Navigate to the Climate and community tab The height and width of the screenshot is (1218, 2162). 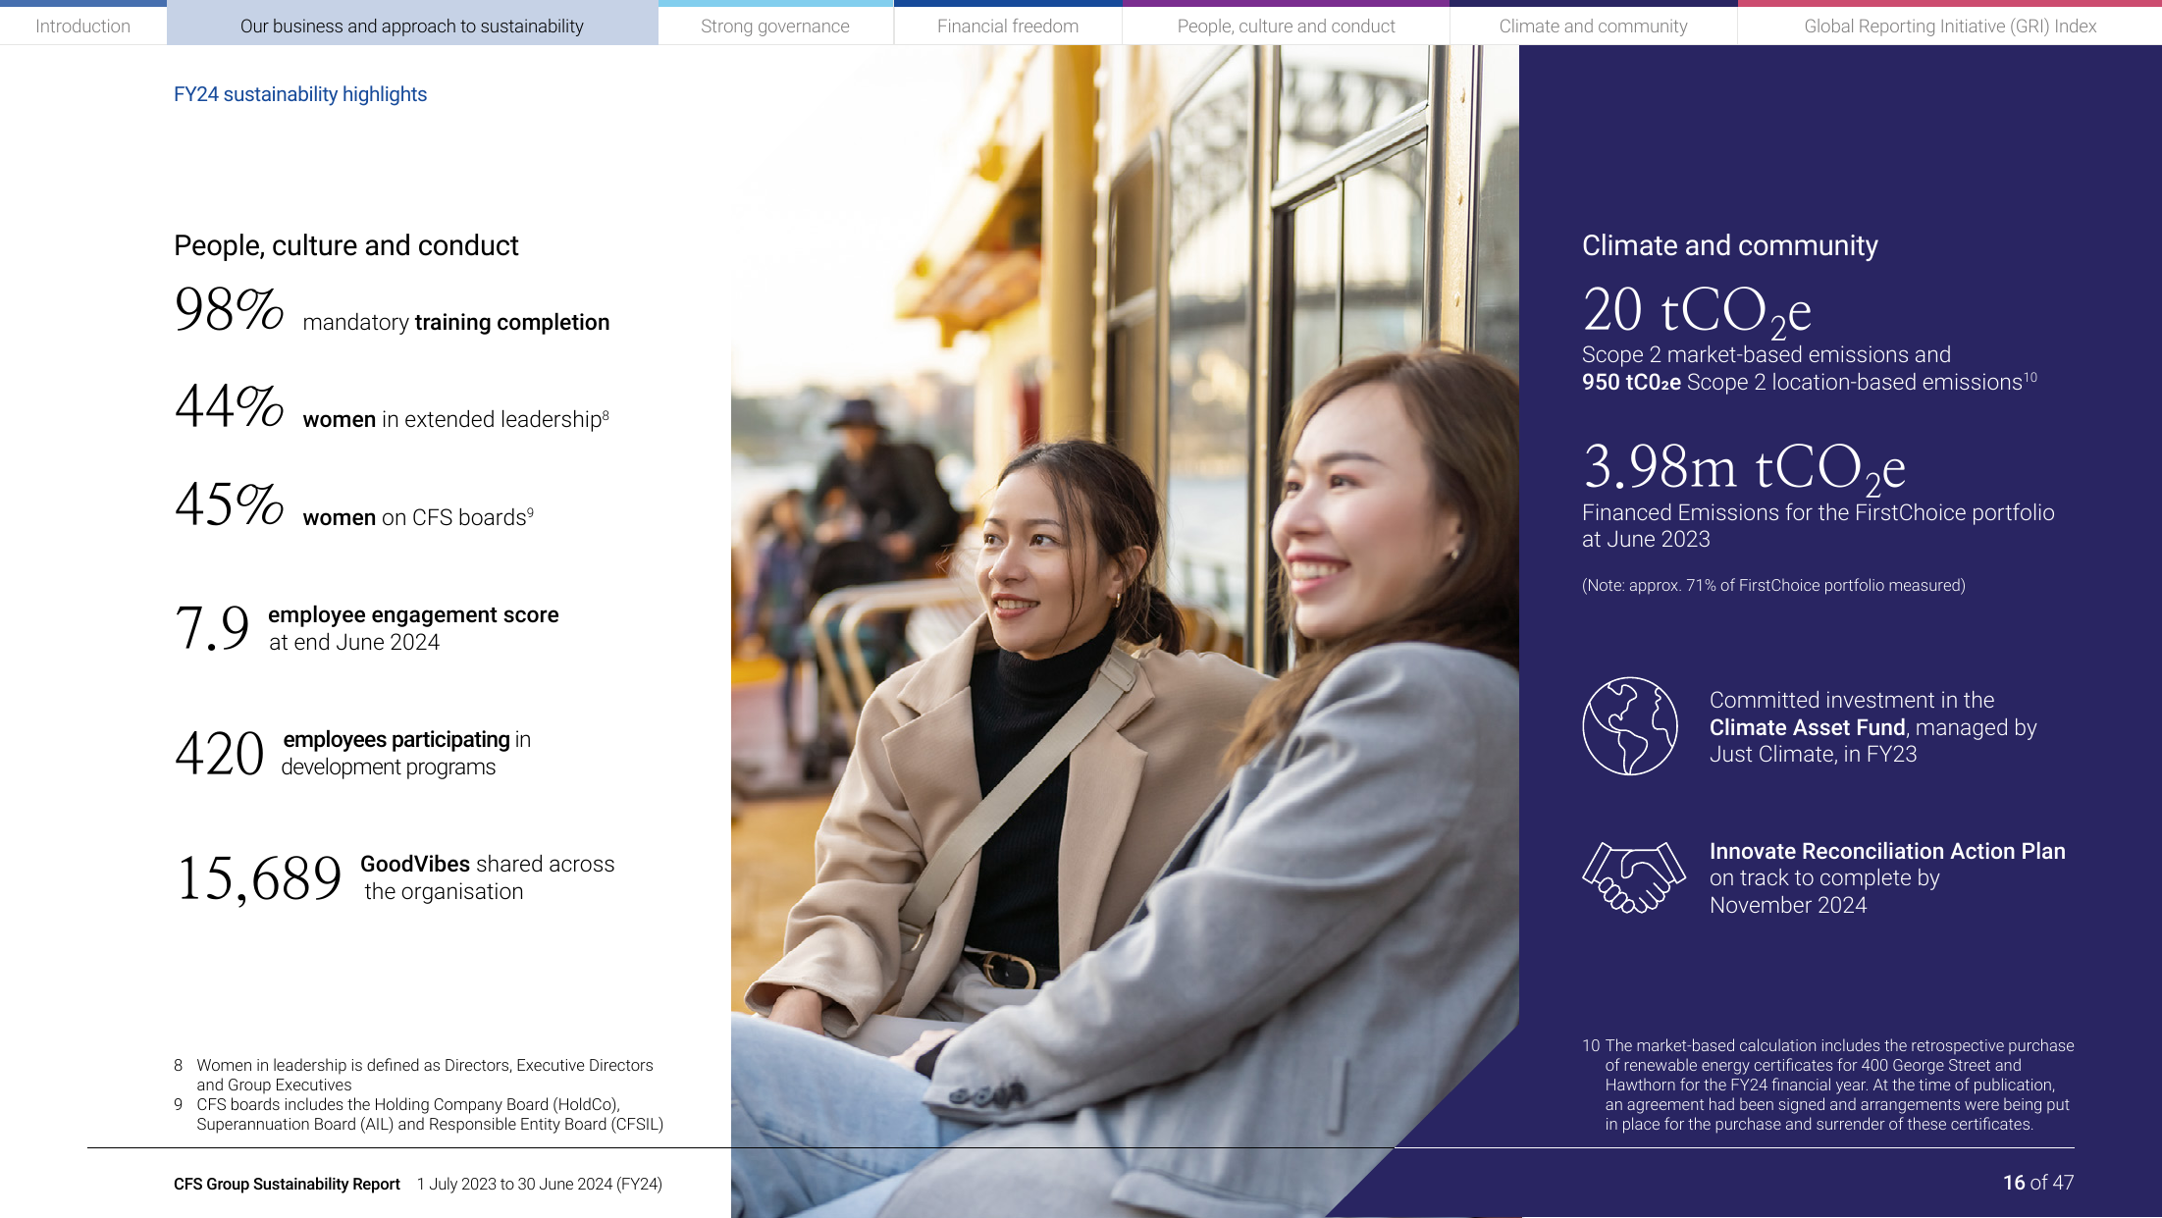point(1593,26)
